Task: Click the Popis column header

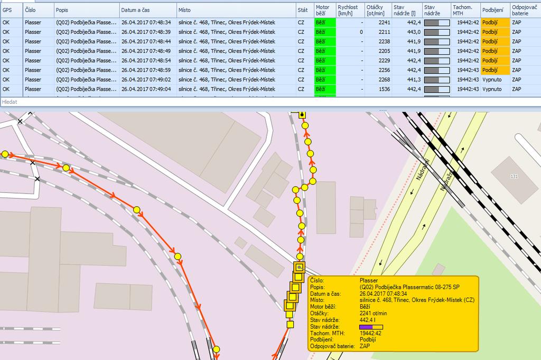Action: pyautogui.click(x=87, y=10)
